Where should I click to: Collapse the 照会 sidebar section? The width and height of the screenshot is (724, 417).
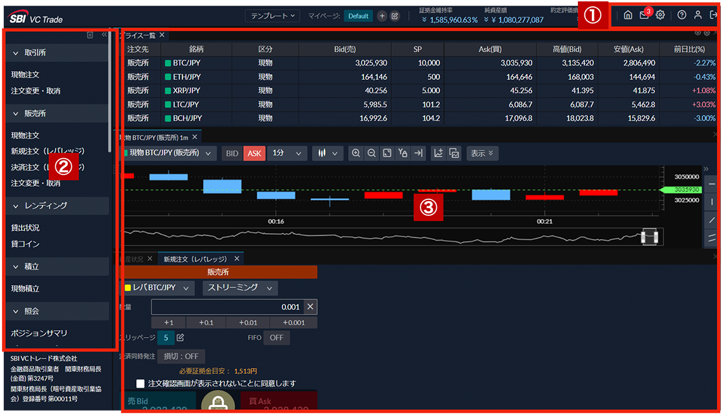57,312
